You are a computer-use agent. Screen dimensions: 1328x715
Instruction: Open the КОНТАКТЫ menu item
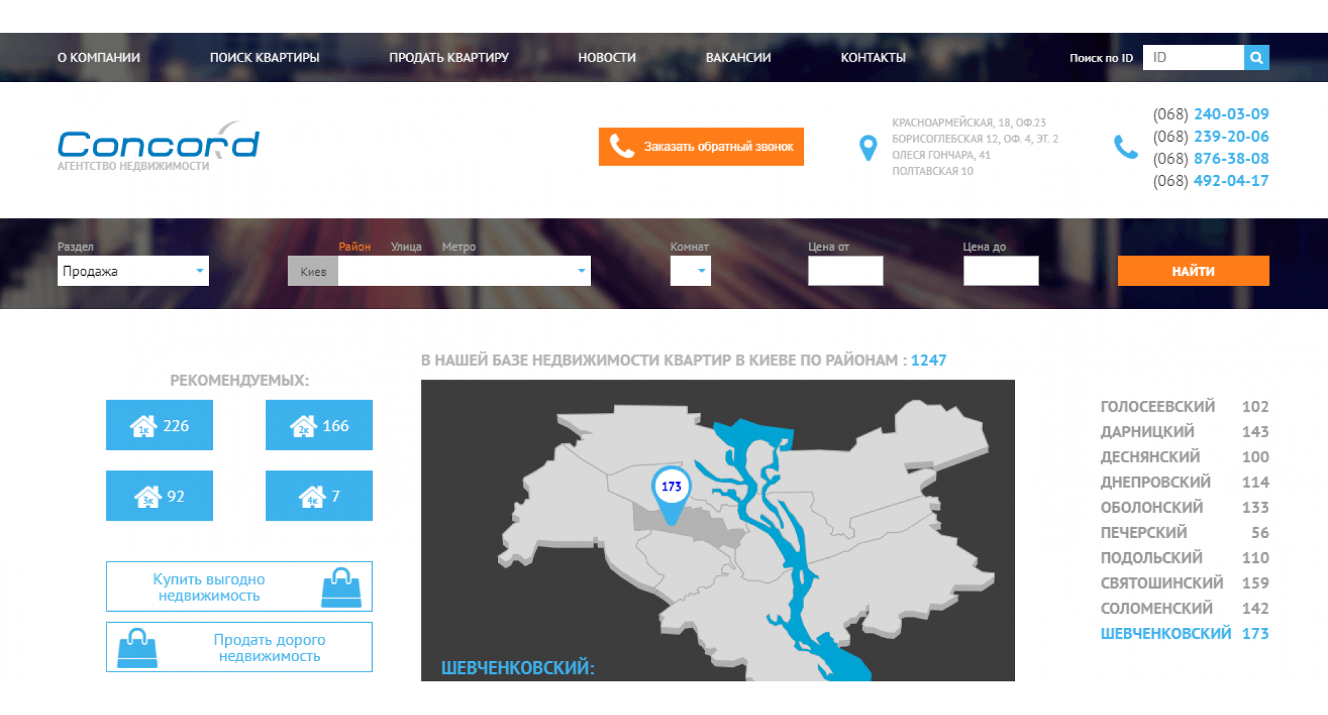tap(873, 58)
